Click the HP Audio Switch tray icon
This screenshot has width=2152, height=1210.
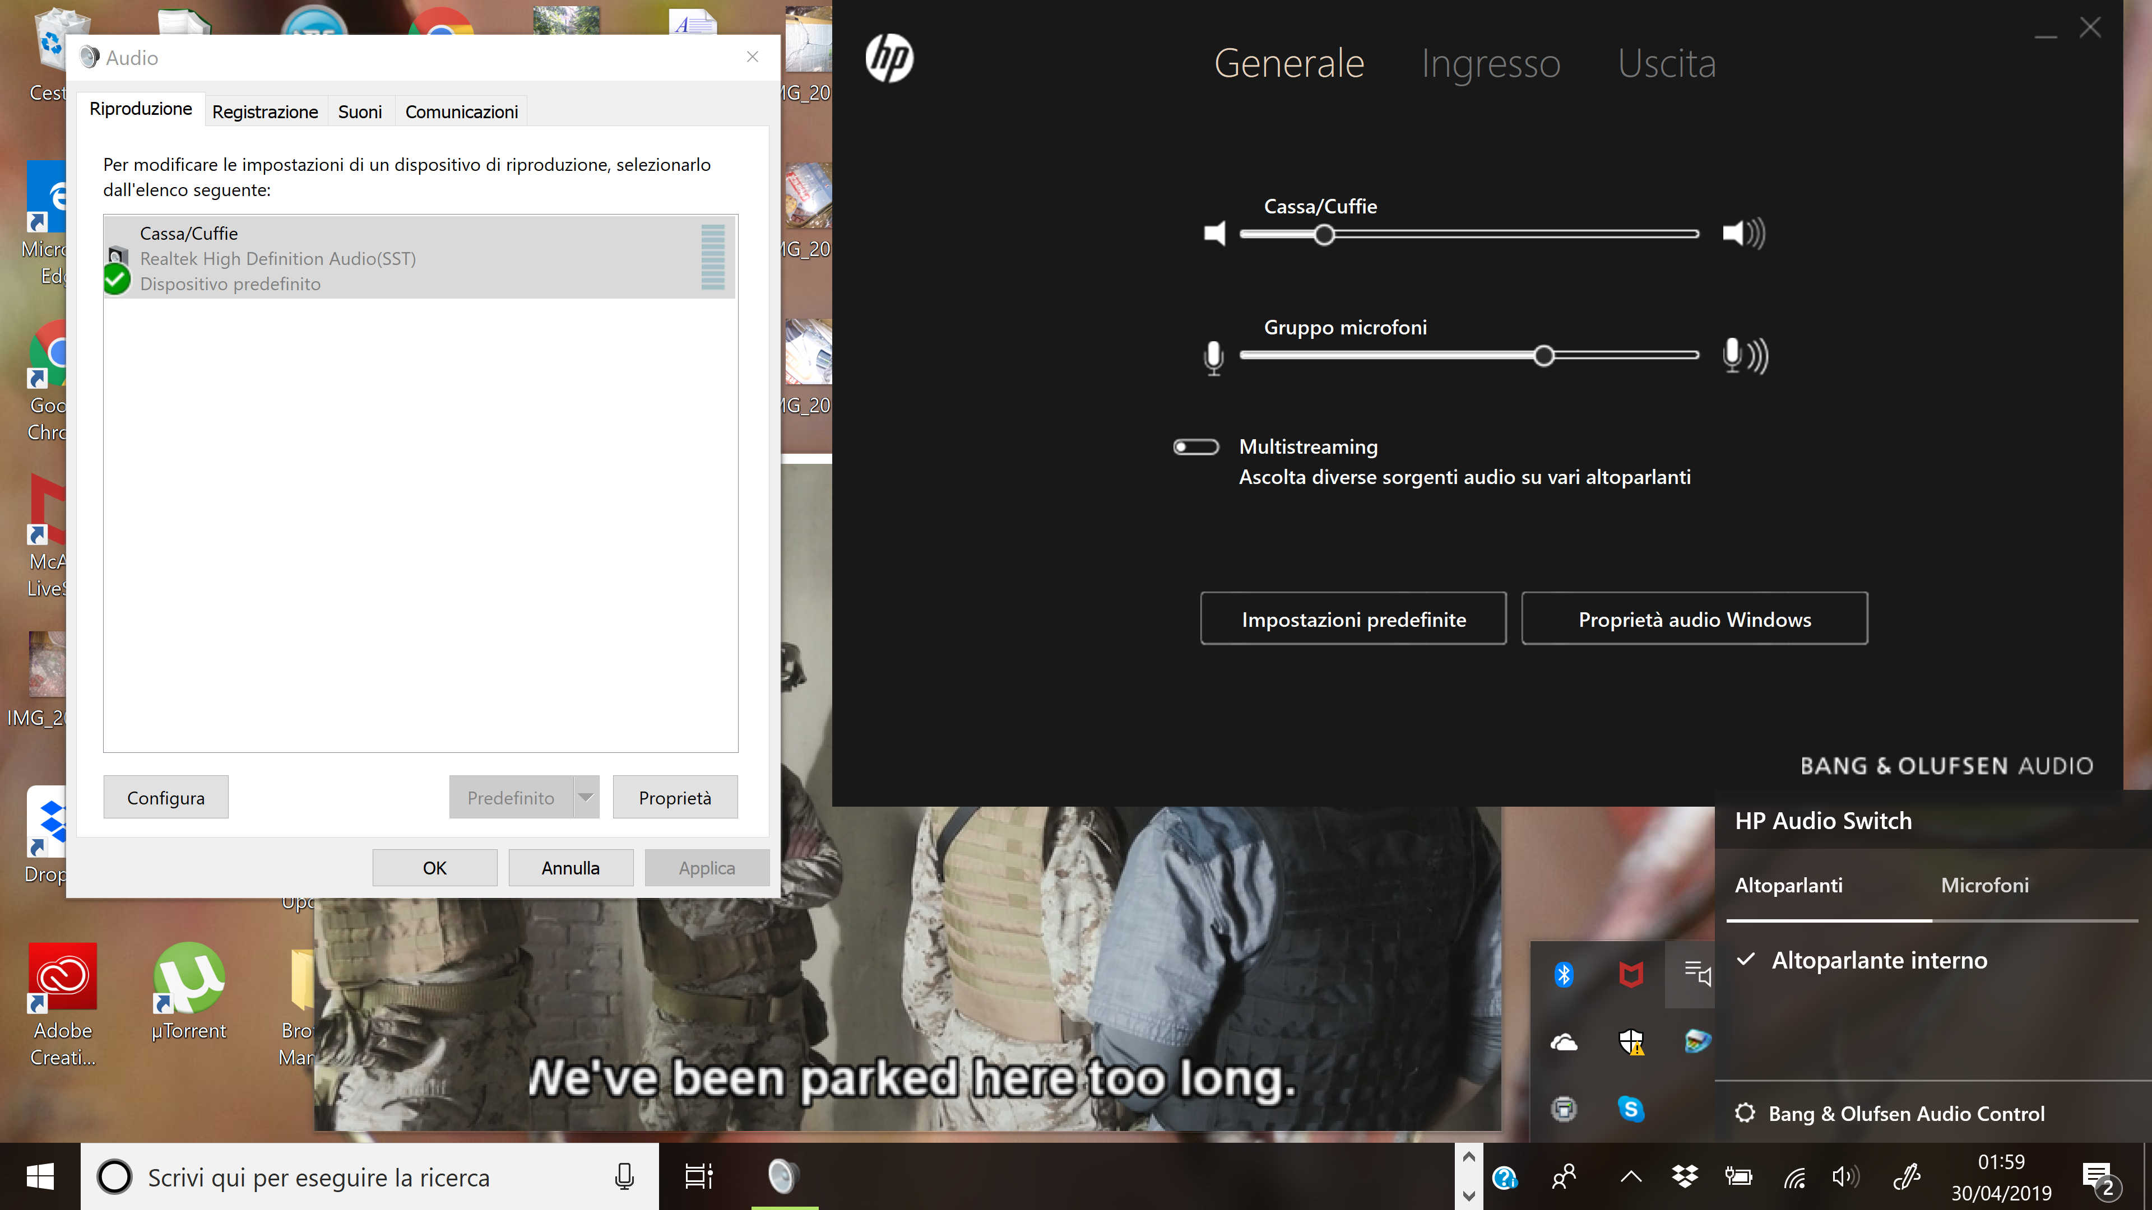point(1697,975)
